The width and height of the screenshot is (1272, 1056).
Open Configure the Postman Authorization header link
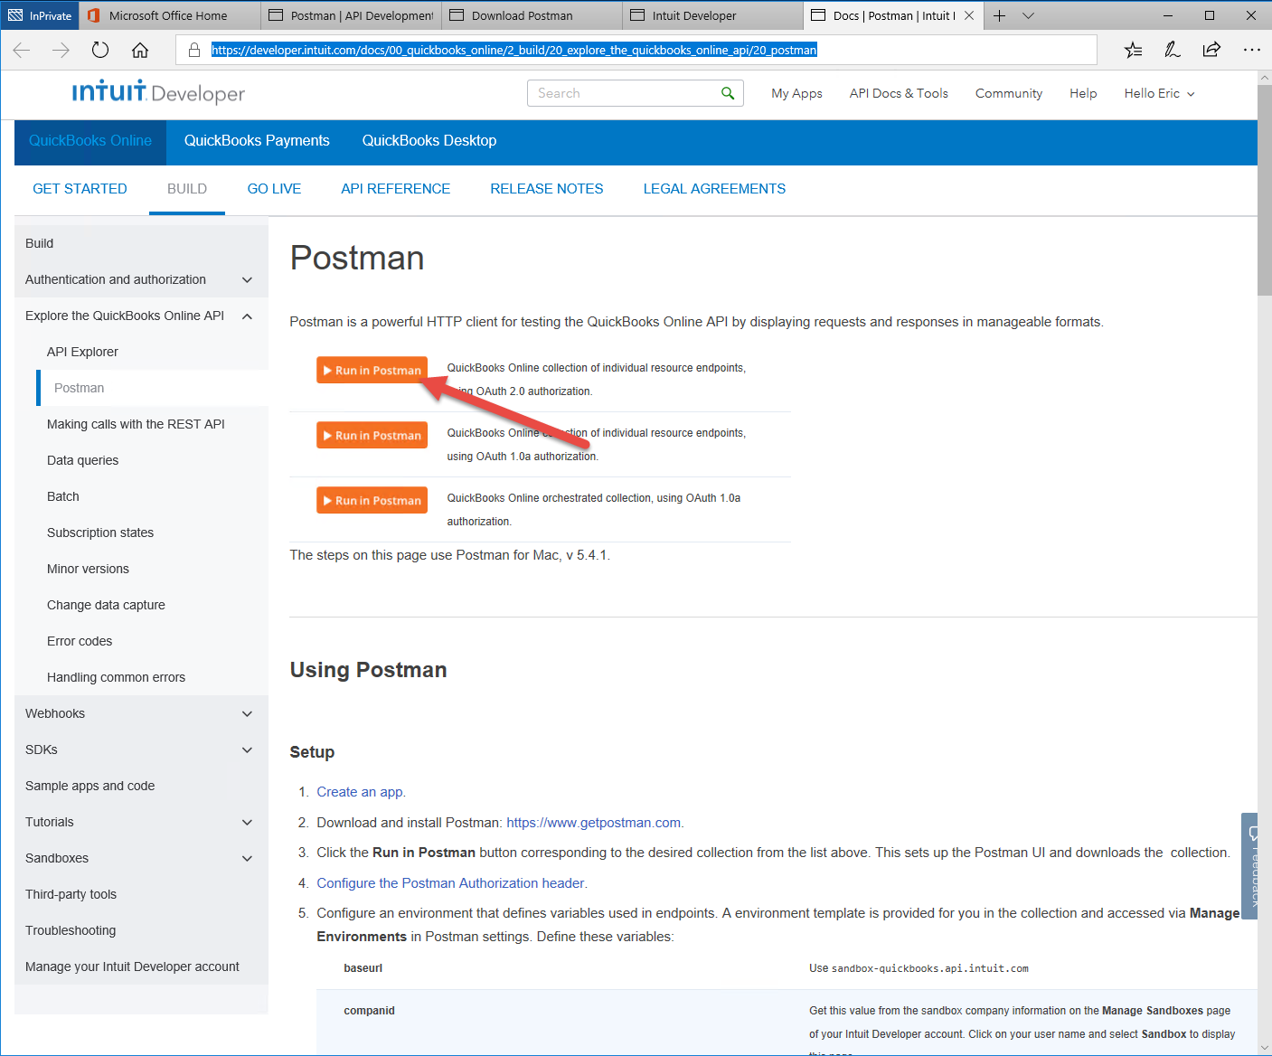(451, 883)
